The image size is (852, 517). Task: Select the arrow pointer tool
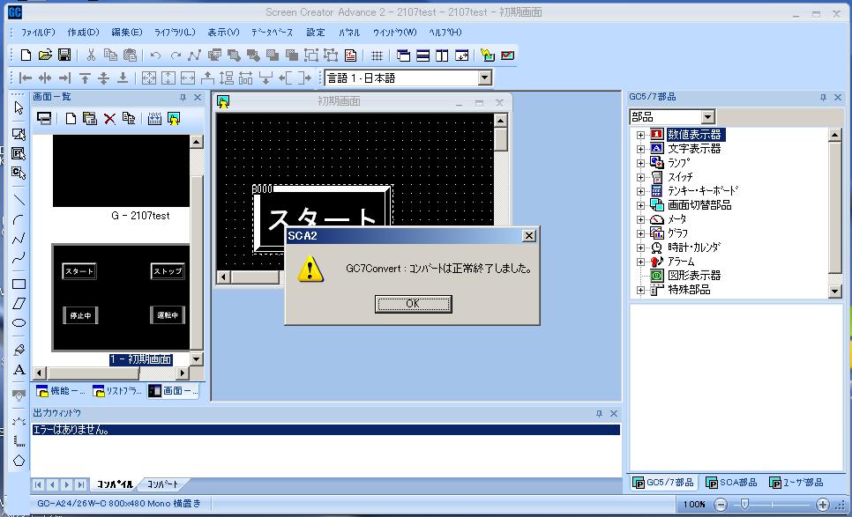[19, 108]
